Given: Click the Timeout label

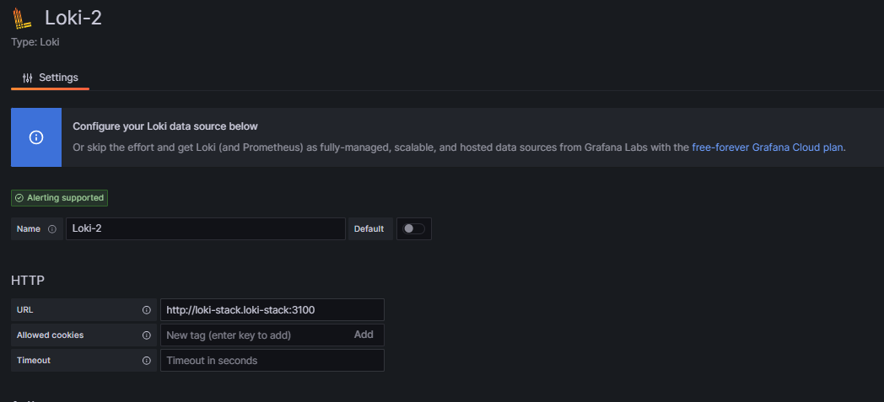Looking at the screenshot, I should pyautogui.click(x=33, y=361).
